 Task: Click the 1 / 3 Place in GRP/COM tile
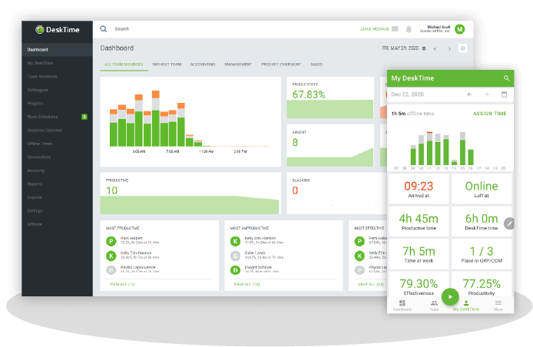click(482, 254)
